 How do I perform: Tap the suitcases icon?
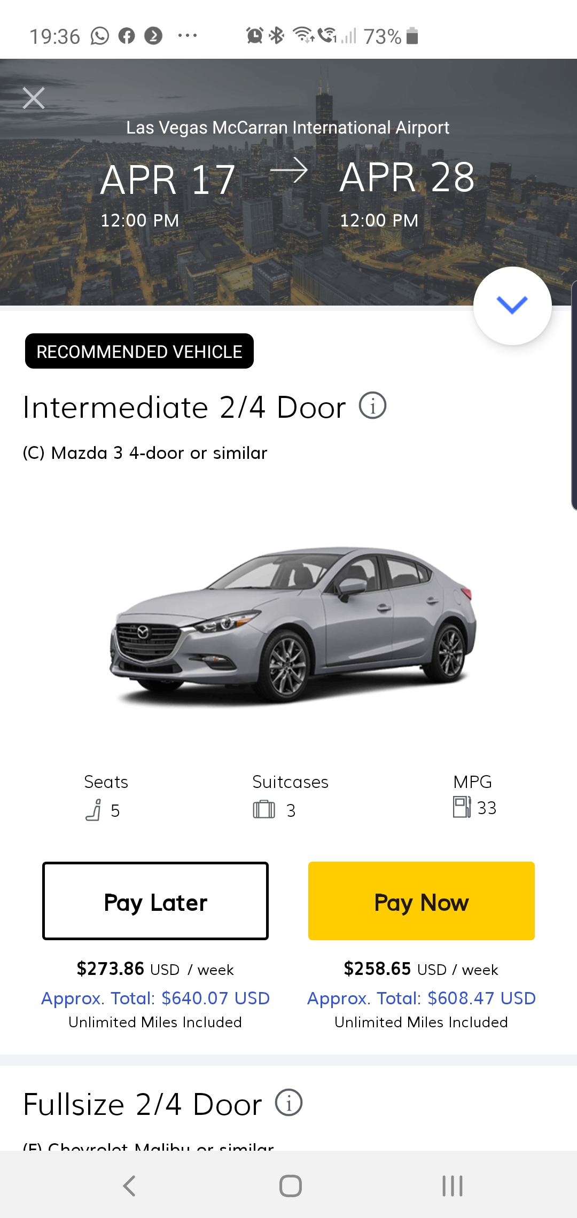coord(264,810)
